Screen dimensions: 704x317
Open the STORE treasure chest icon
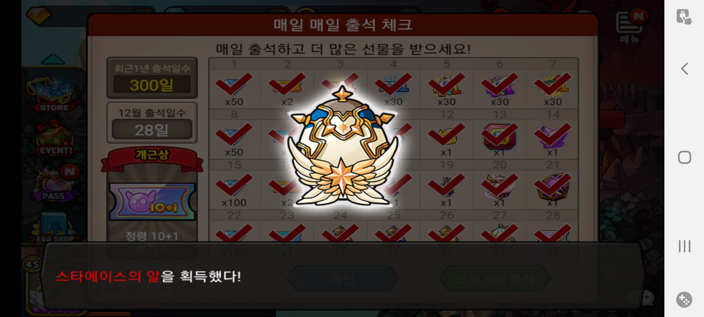(x=53, y=94)
